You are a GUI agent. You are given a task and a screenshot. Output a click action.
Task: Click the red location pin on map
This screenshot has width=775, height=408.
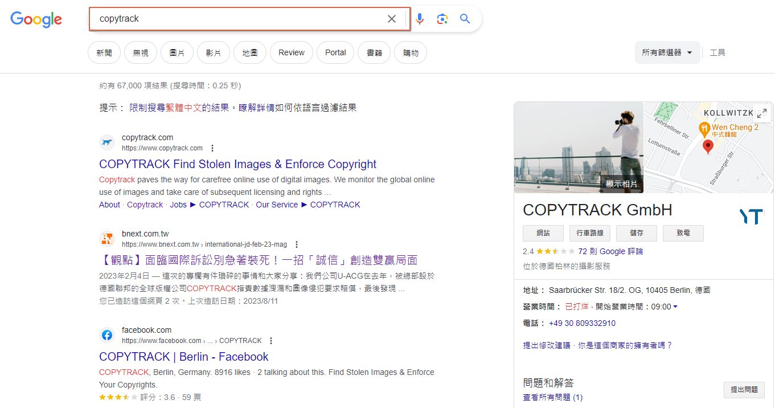[708, 146]
